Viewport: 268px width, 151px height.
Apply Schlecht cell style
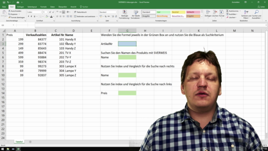click(193, 12)
